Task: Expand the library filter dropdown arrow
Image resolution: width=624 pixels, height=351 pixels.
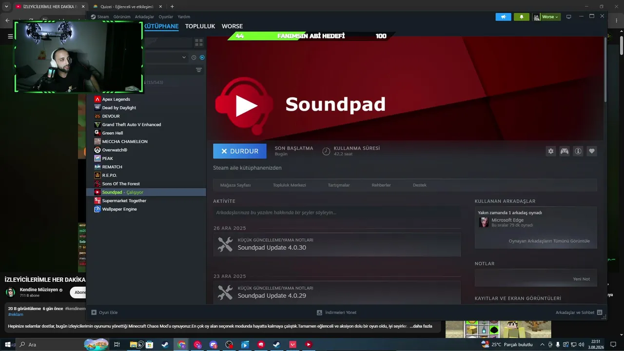Action: point(184,58)
